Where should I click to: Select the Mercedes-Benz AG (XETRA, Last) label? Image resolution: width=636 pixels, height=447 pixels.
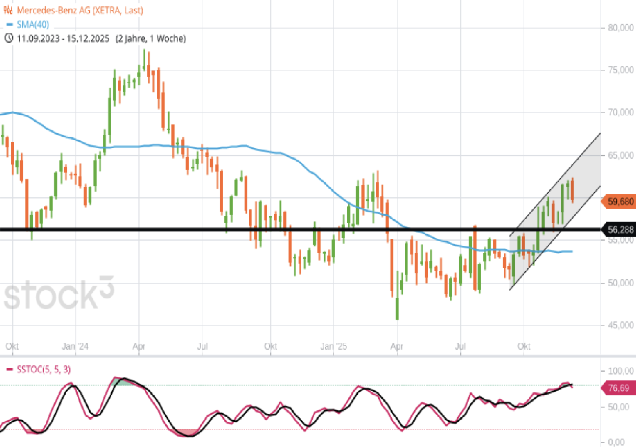tap(80, 10)
